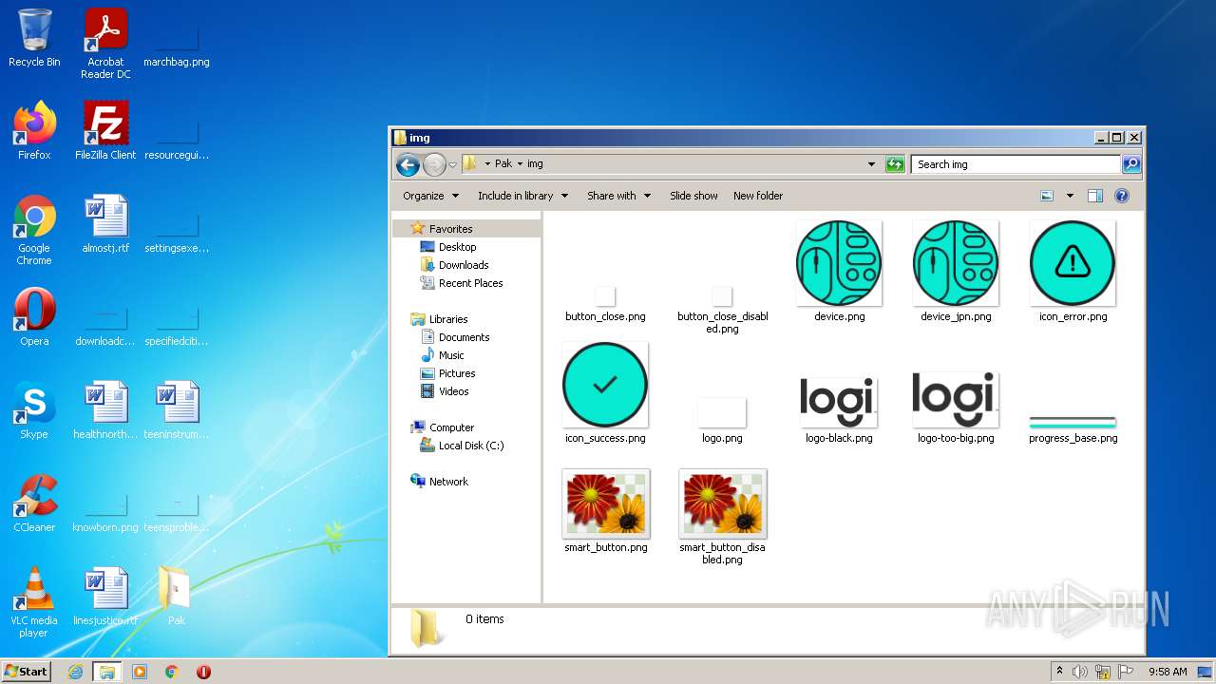Viewport: 1216px width, 684px height.
Task: Open Local Disk (C:) in navigation pane
Action: [471, 446]
